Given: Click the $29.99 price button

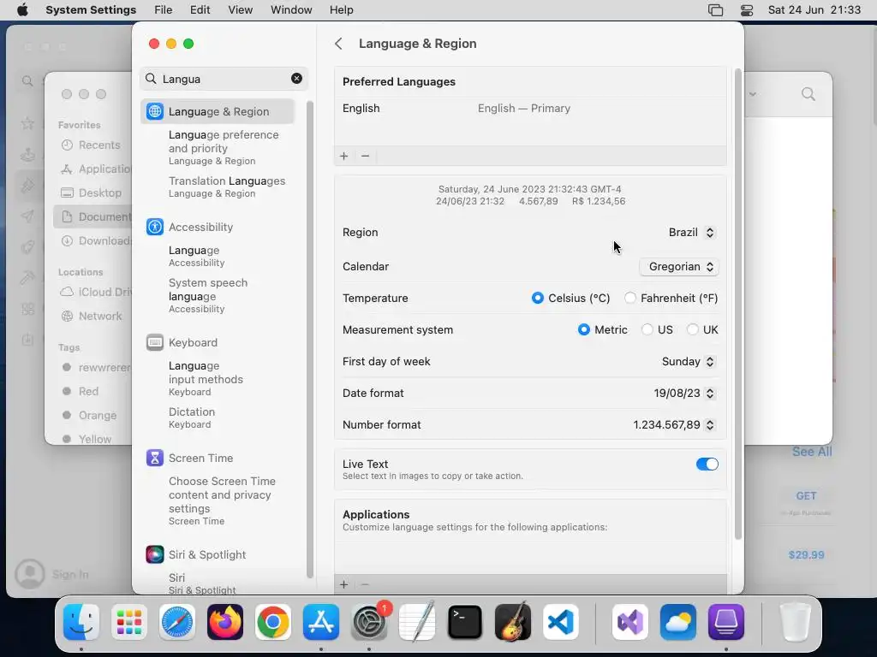Looking at the screenshot, I should (806, 554).
